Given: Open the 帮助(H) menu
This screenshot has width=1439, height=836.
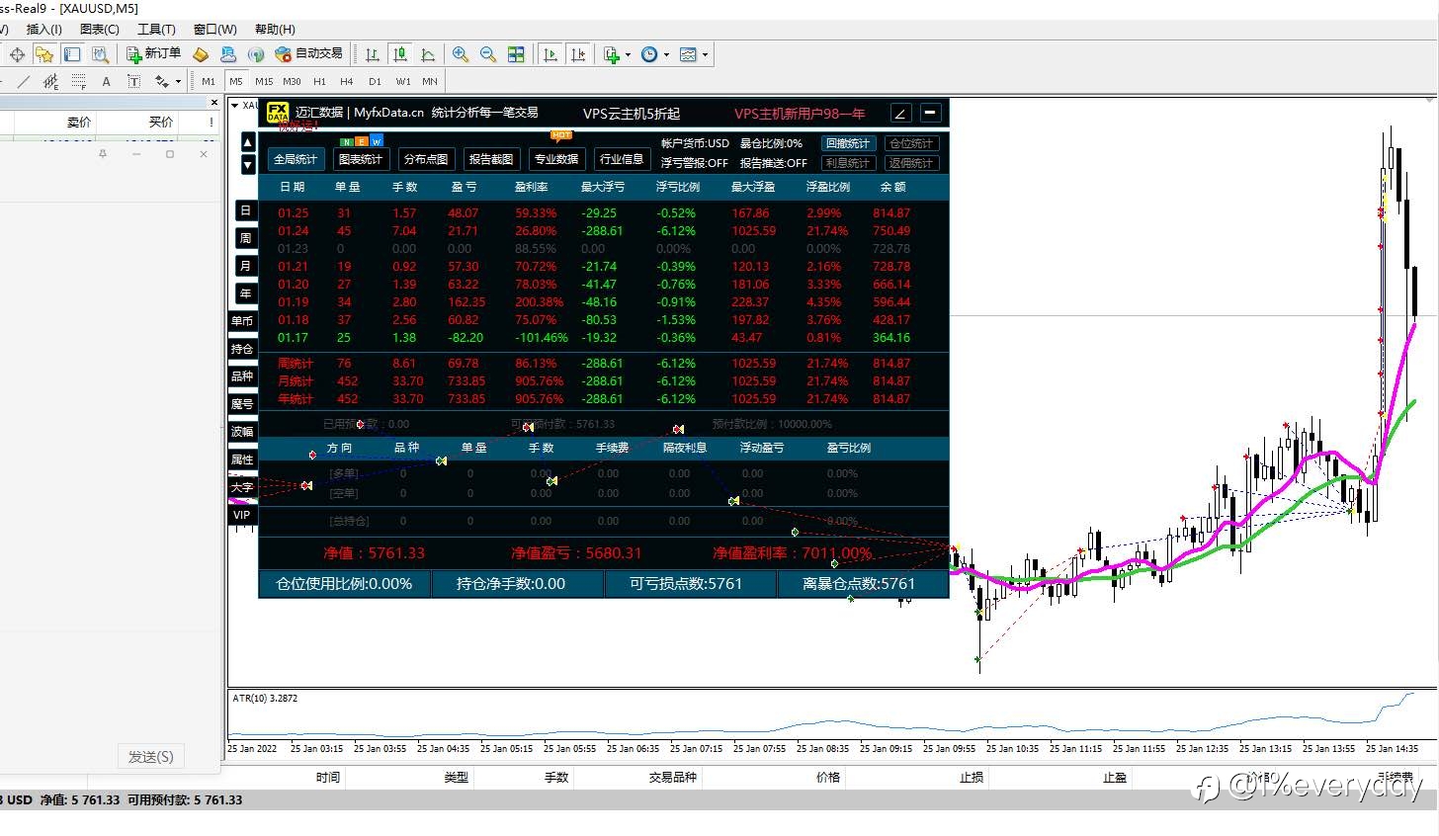Looking at the screenshot, I should pos(275,29).
